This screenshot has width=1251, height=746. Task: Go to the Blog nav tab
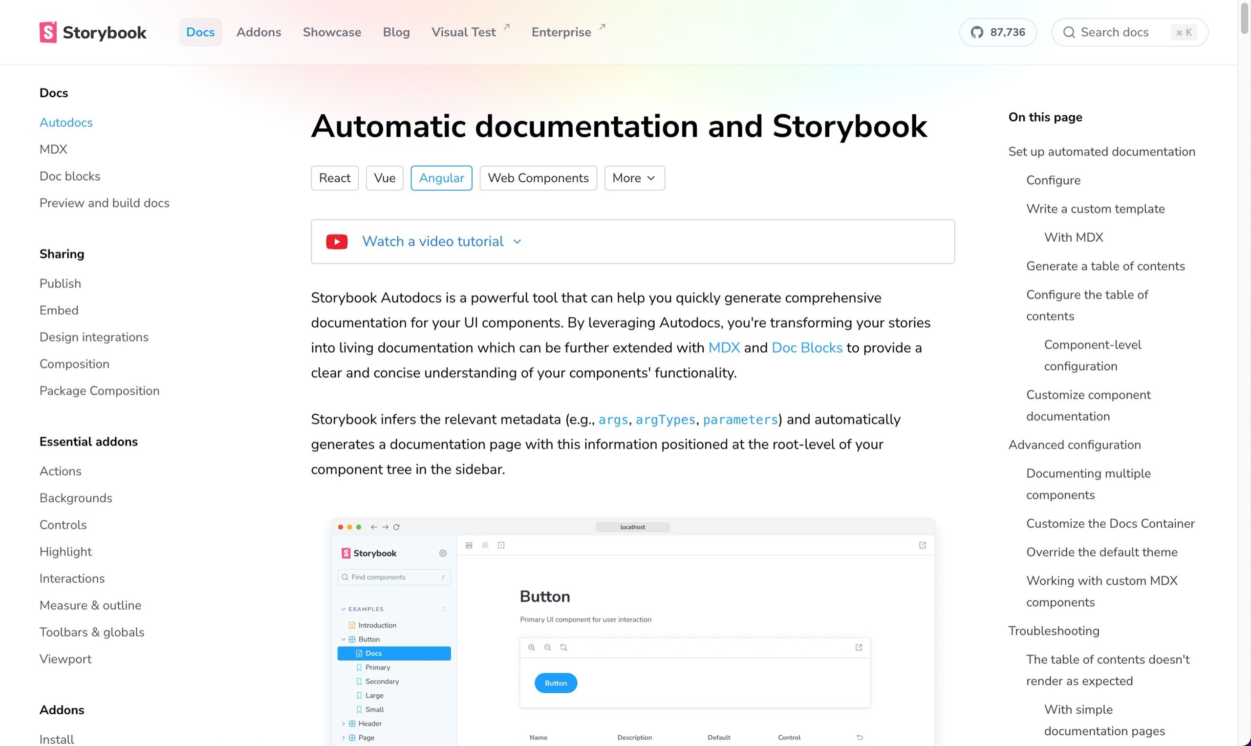[396, 32]
